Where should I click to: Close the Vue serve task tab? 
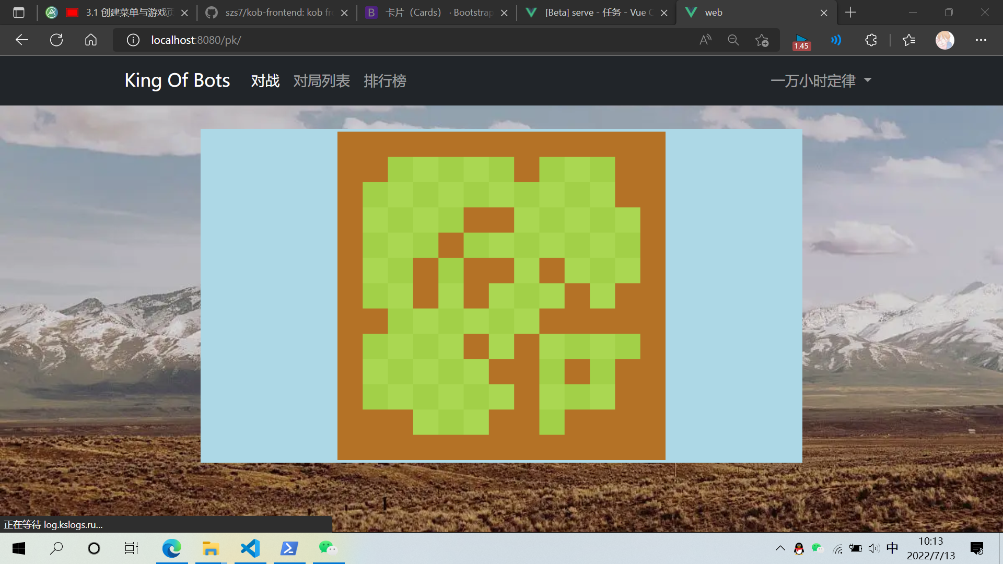coord(664,13)
